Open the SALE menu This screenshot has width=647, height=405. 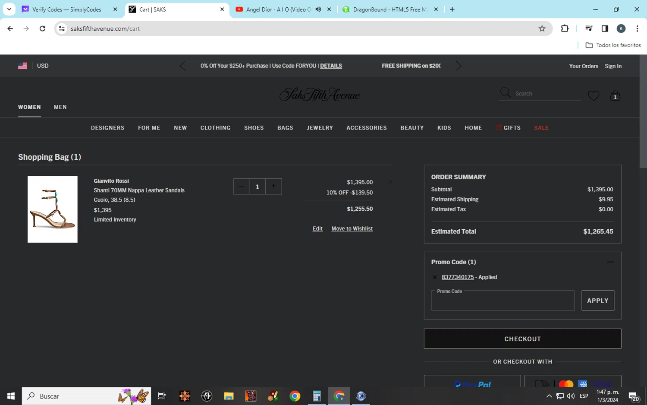click(x=541, y=128)
